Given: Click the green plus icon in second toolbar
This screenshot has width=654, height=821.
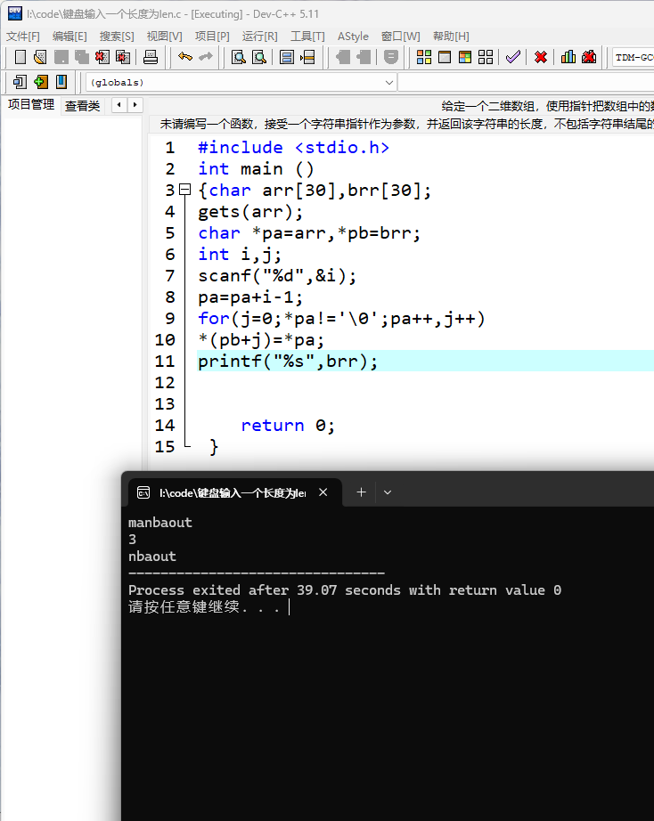Looking at the screenshot, I should coord(41,82).
